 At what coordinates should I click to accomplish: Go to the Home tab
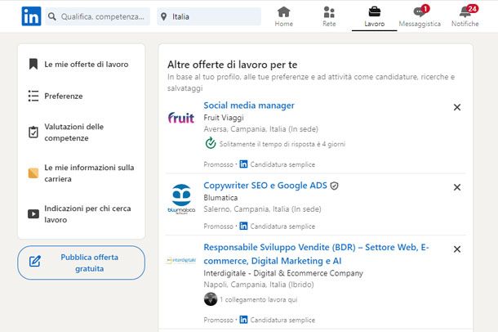click(x=283, y=16)
